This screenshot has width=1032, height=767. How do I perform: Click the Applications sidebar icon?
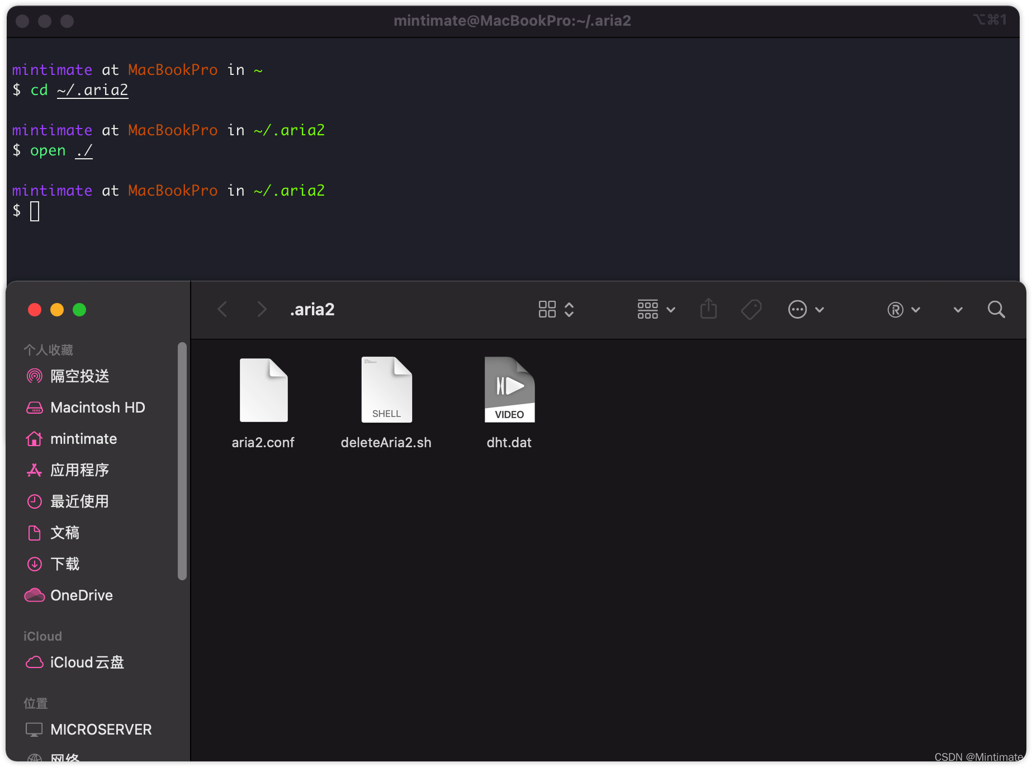pyautogui.click(x=35, y=470)
